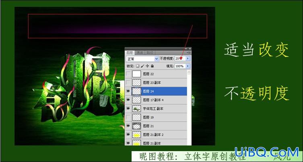Show hidden layer 图层 19

(128, 117)
